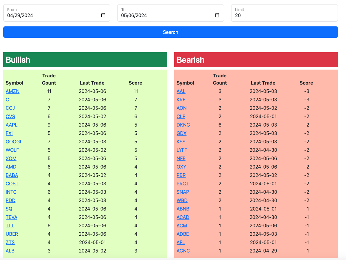Open the SNAP symbol link

click(x=183, y=192)
